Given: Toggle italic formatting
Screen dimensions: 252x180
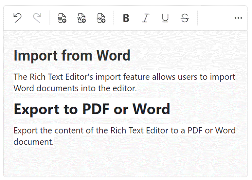Looking at the screenshot, I should (145, 18).
